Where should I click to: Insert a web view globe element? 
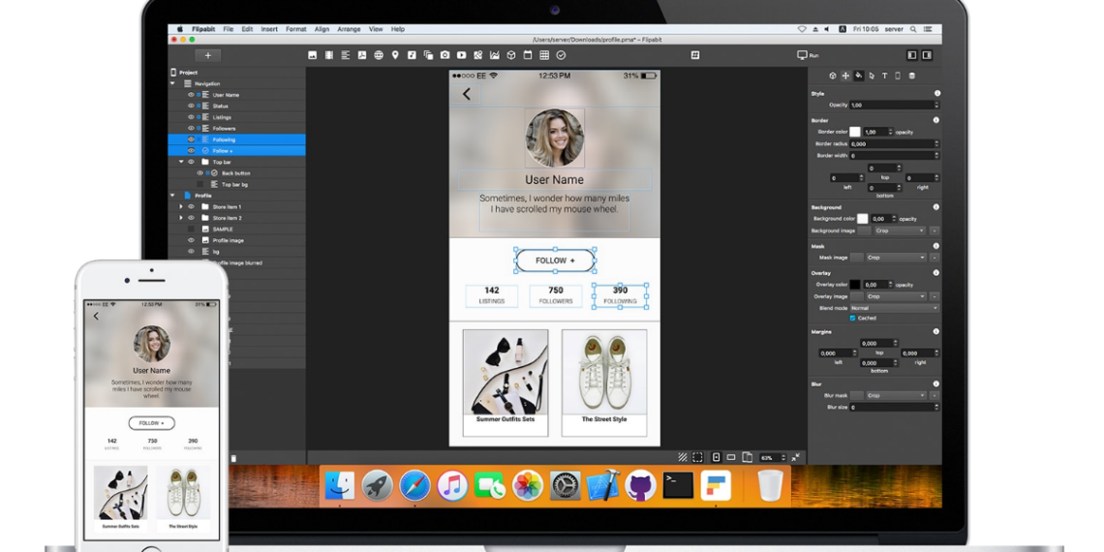coord(379,55)
